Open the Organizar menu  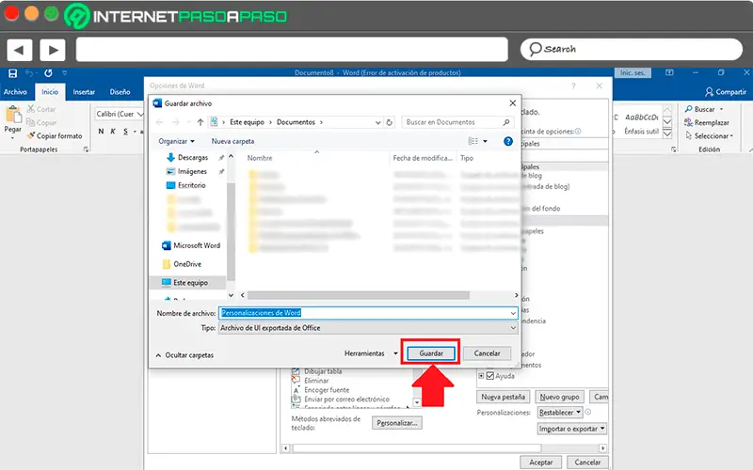[176, 141]
